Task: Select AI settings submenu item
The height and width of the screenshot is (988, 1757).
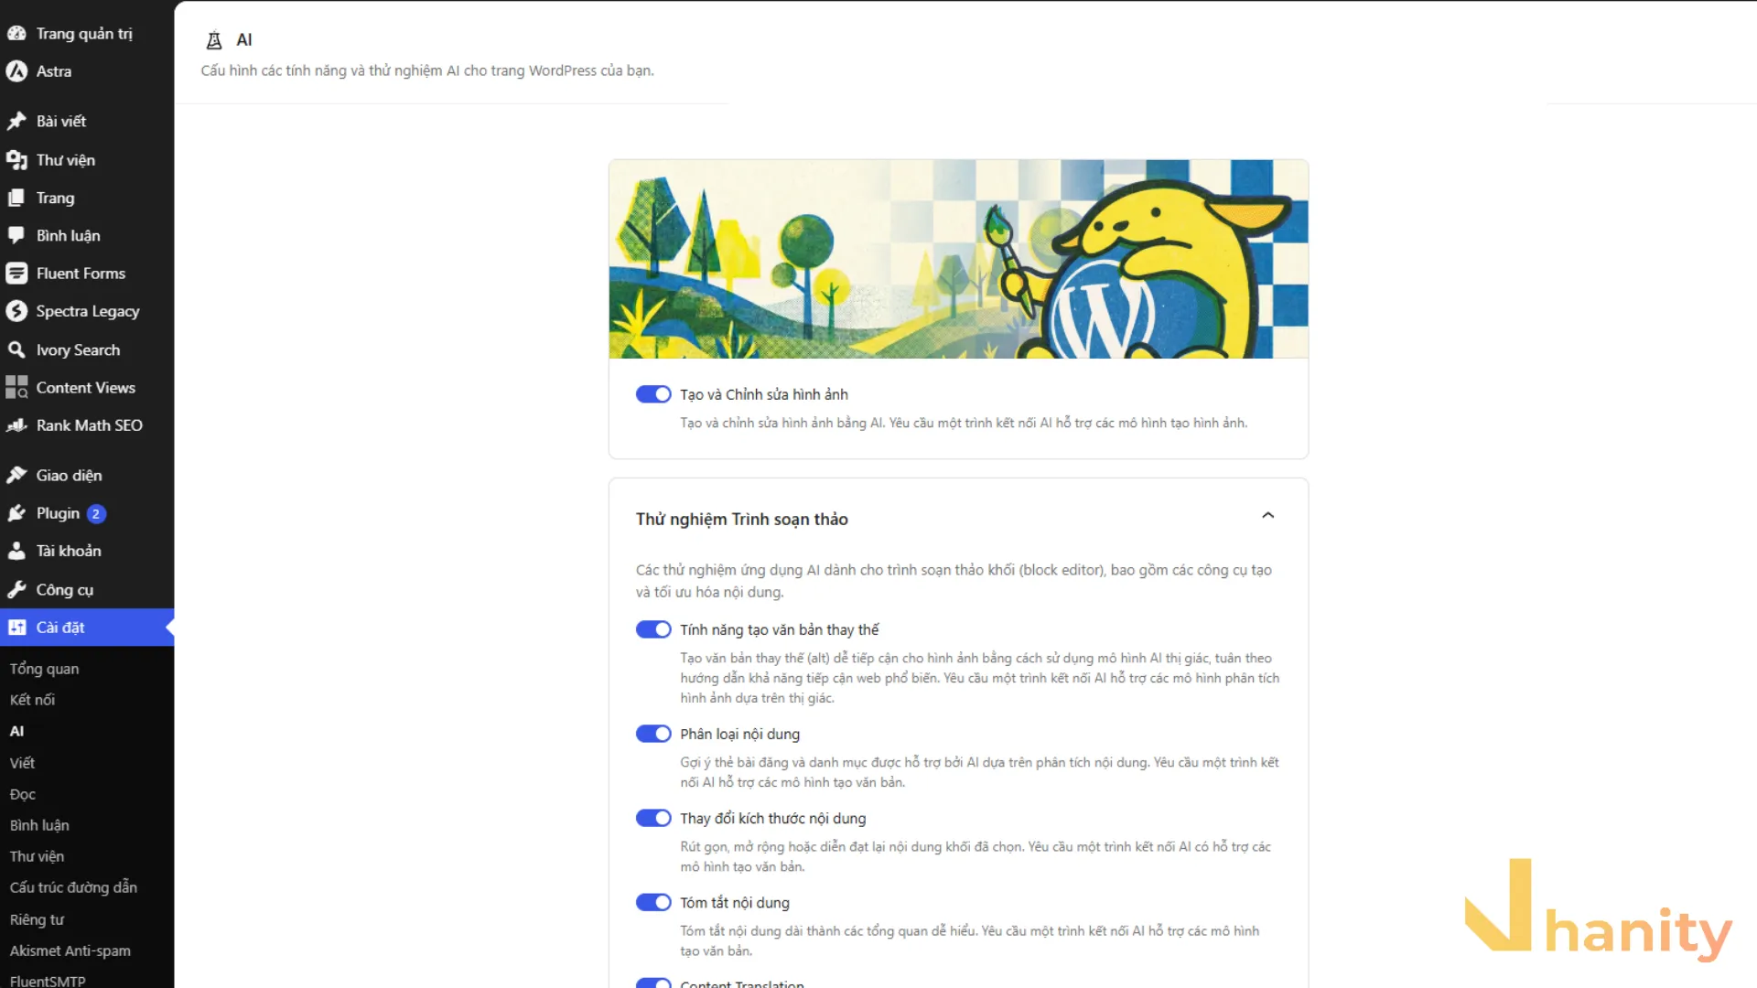Action: point(16,731)
